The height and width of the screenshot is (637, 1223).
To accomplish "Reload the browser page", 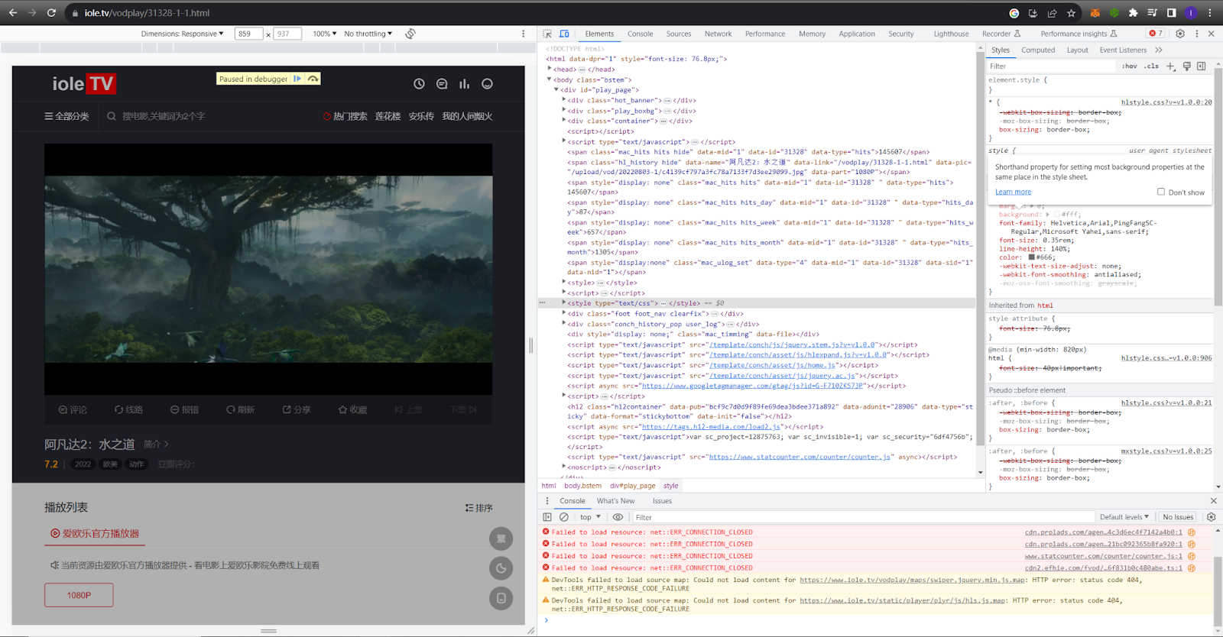I will [x=51, y=13].
